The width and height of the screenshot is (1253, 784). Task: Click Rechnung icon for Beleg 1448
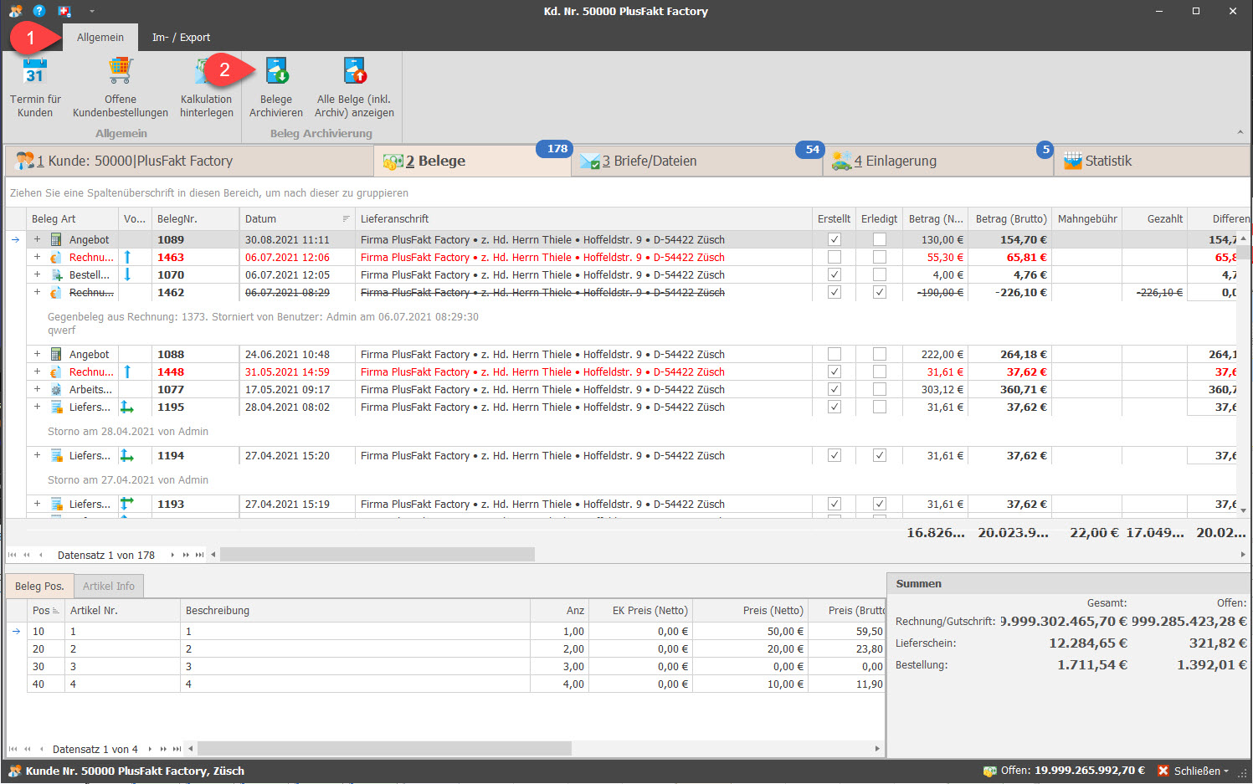coord(56,372)
